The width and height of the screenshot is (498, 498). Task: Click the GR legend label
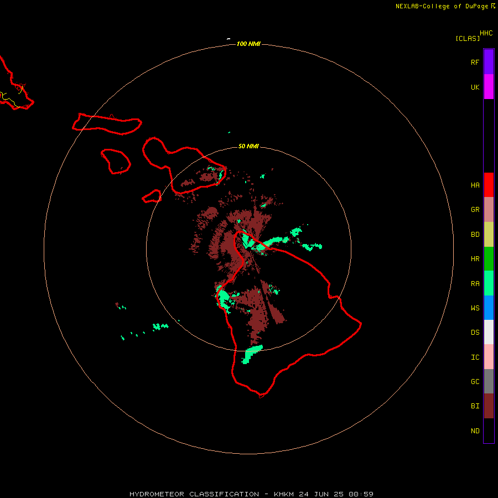click(x=475, y=210)
